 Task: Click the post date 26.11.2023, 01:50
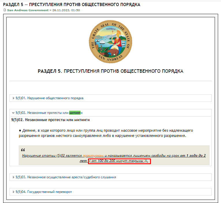coord(66,10)
